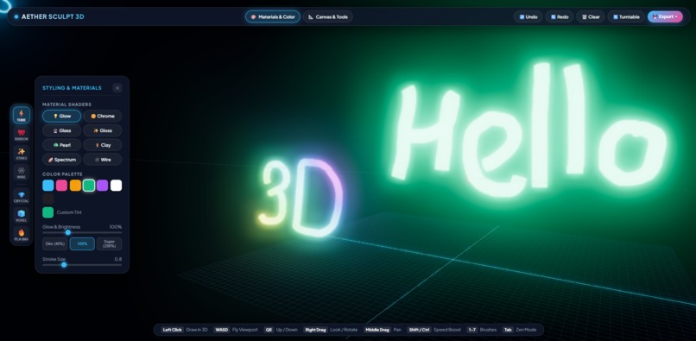
Task: Pick the blue palette color
Action: (48, 185)
